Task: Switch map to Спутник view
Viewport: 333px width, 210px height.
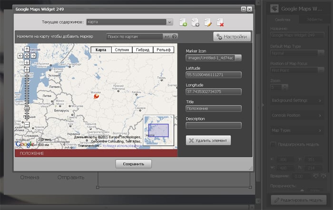Action: pos(121,50)
